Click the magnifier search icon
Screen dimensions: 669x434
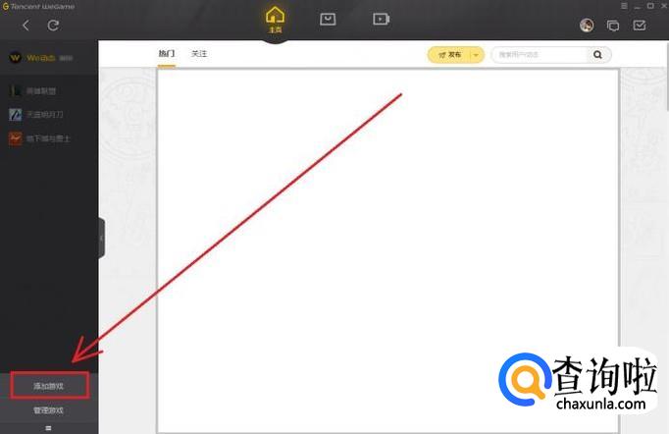597,55
